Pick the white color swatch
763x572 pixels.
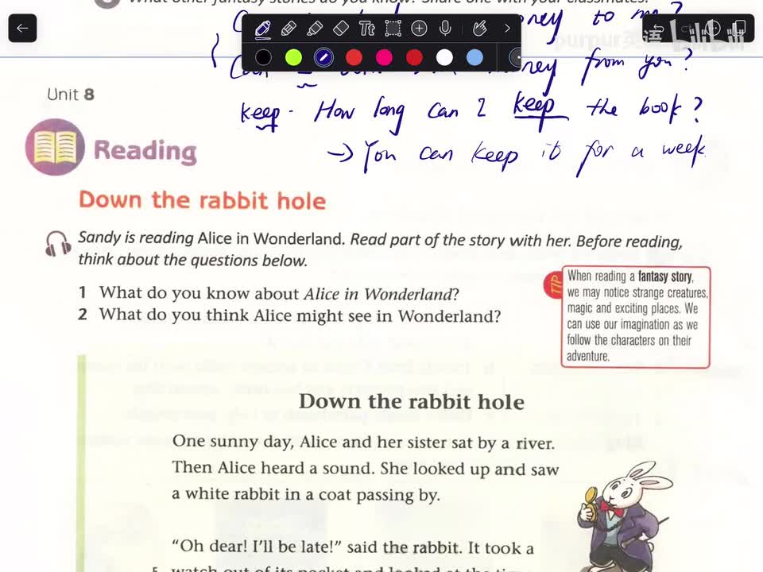[x=444, y=57]
